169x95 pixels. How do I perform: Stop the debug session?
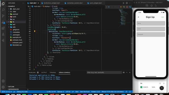point(127,7)
